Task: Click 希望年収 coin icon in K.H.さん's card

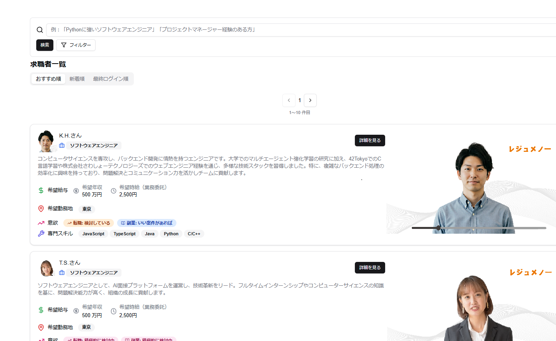Action: [x=76, y=191]
